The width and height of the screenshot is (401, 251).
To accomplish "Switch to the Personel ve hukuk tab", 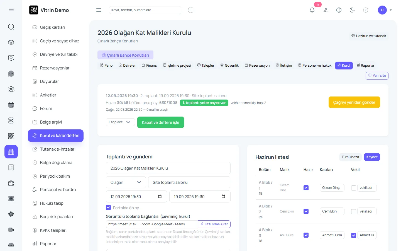I will click(315, 65).
